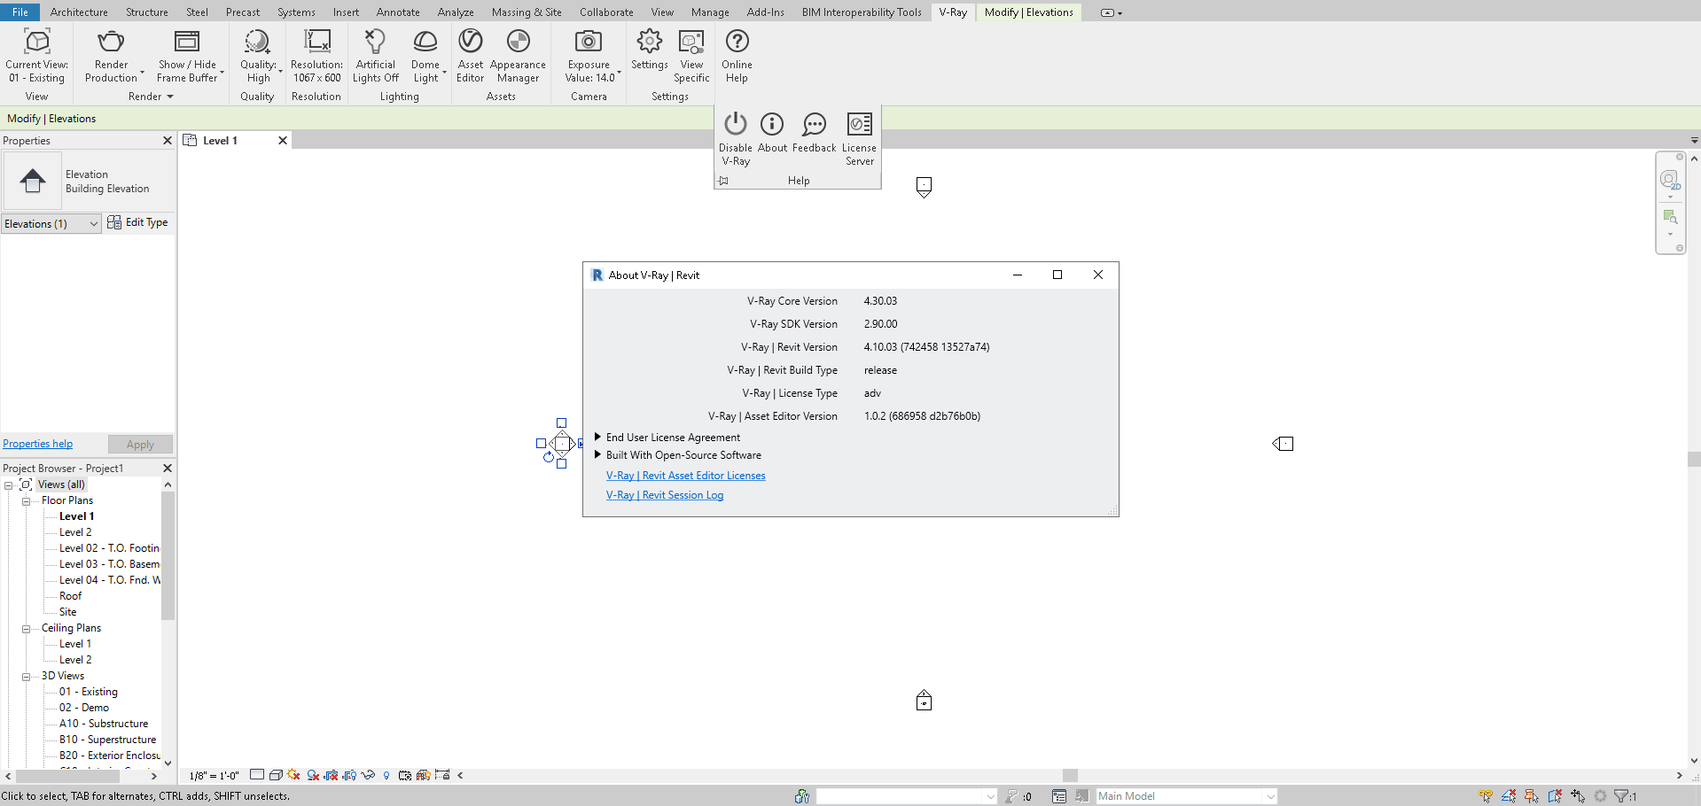Viewport: 1701px width, 806px height.
Task: Click the Current View 01 - Existing icon
Action: [x=37, y=42]
